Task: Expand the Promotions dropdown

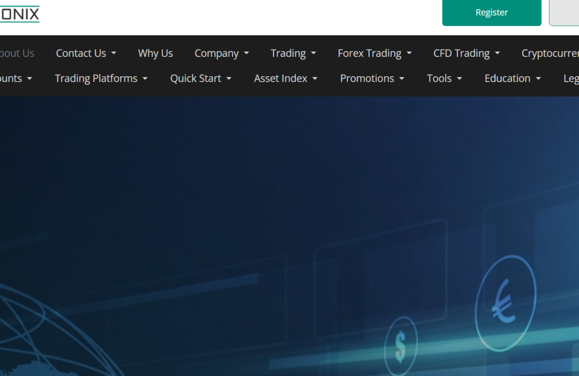Action: coord(372,79)
